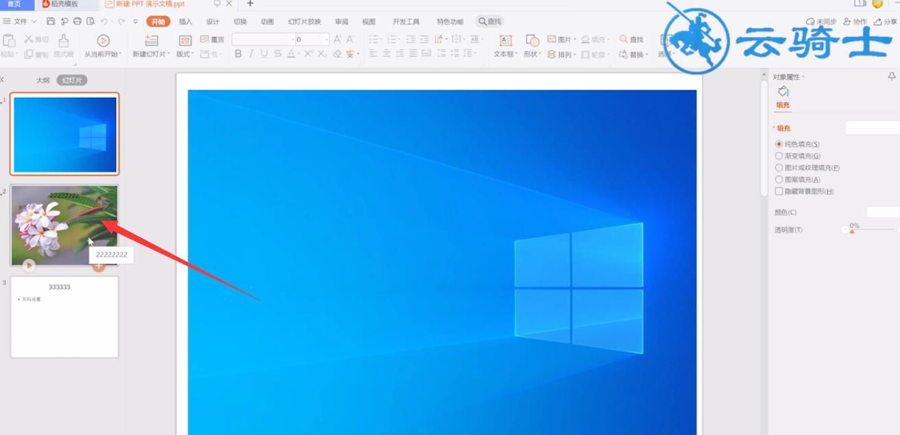The image size is (900, 435).
Task: Click the Save icon in quick access bar
Action: click(51, 21)
